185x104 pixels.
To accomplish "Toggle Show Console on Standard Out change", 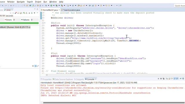I will click(175, 79).
